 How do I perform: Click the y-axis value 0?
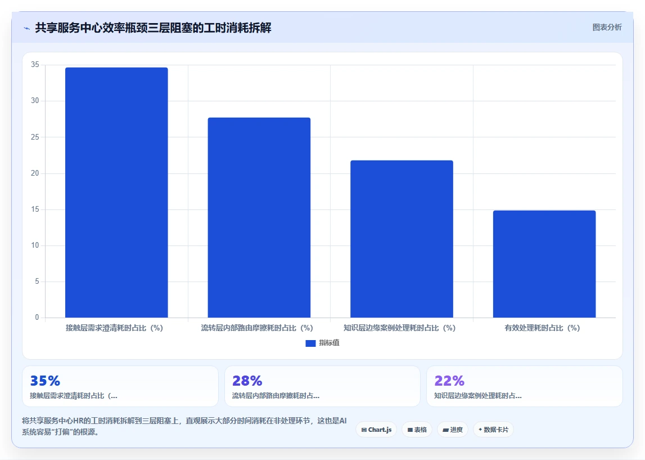tap(37, 317)
